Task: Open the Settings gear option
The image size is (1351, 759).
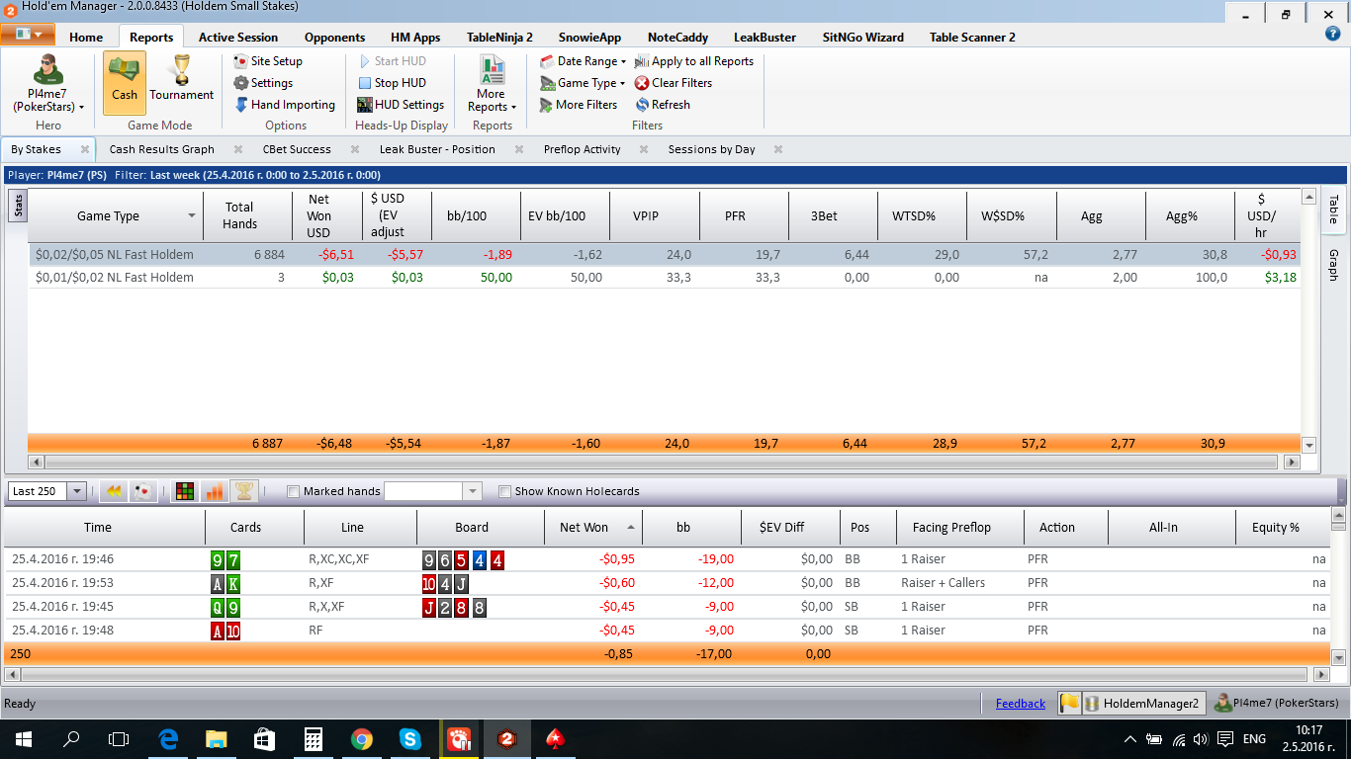Action: coord(263,83)
